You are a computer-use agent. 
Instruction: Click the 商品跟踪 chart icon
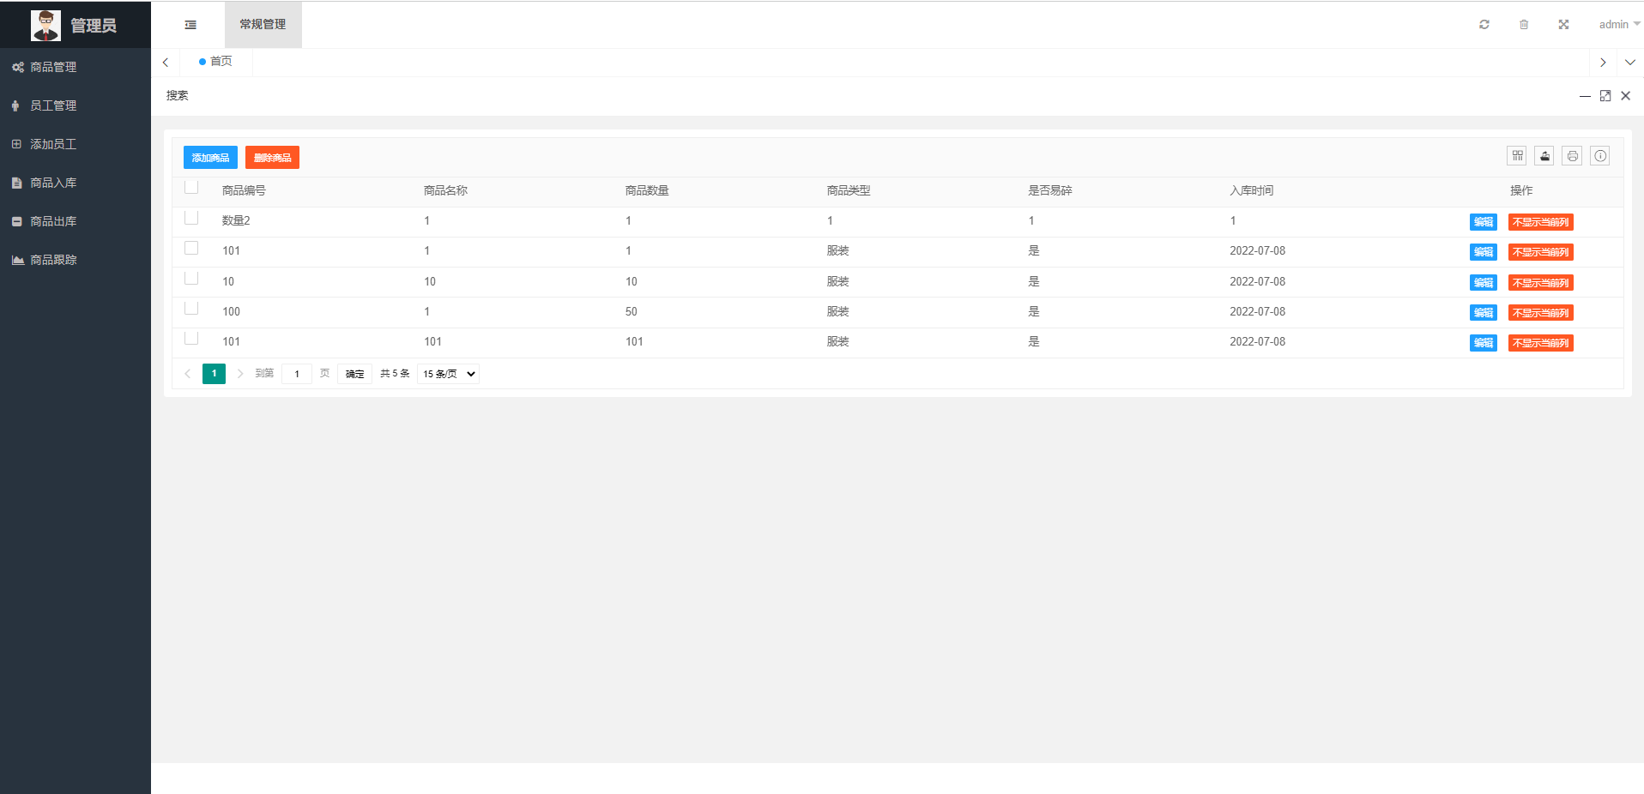tap(17, 260)
